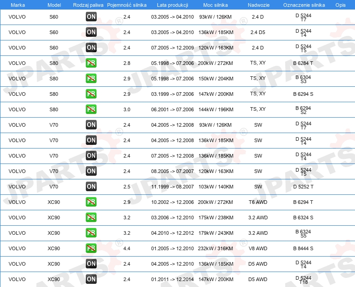This screenshot has height=287, width=355.
Task: Click the power value 175kW / 238KM
Action: pyautogui.click(x=216, y=218)
